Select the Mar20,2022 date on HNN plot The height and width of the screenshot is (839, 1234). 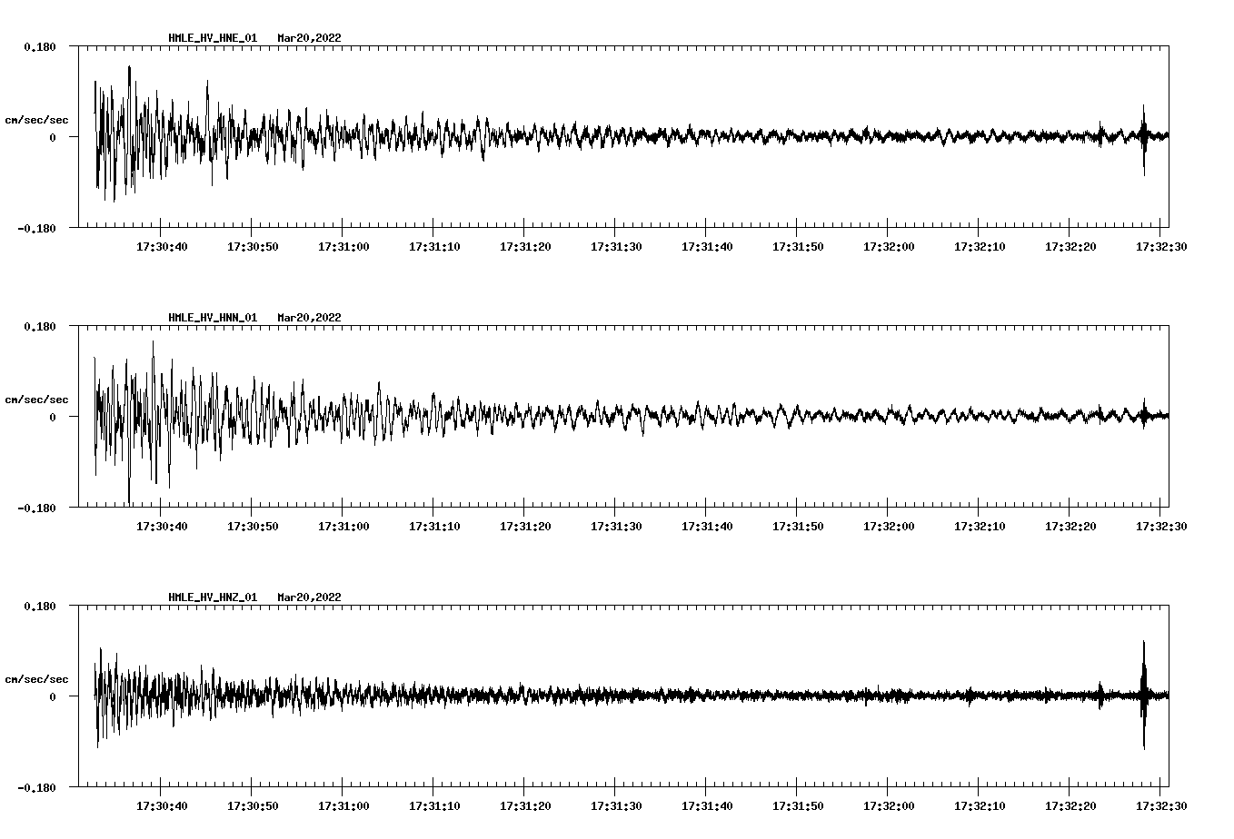[310, 318]
